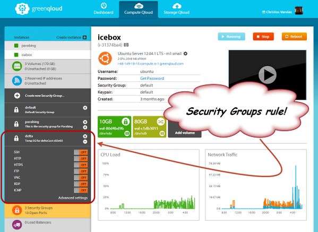Screen dimensions: 318x232
Task: Click lock icon on 10GB volume
Action: [x=125, y=122]
